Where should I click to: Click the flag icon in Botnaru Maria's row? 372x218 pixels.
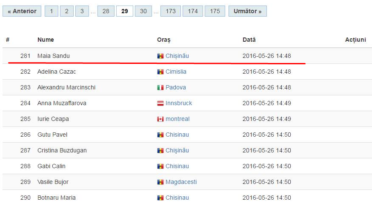click(160, 198)
